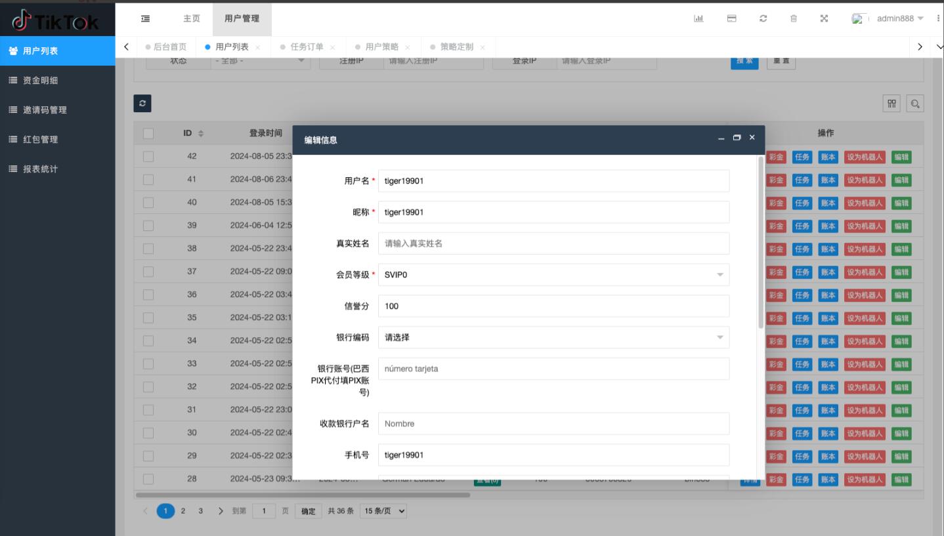The image size is (944, 536).
Task: Check the checkbox for row ID 42
Action: click(x=148, y=157)
